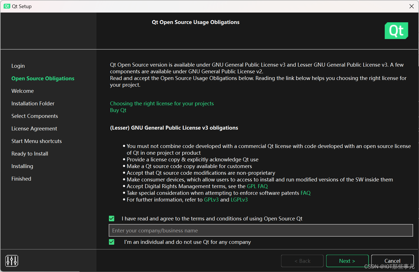Select the Ready to Install step
This screenshot has height=272, width=419.
pos(30,154)
